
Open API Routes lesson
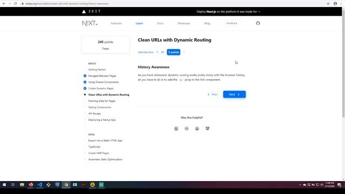pos(94,114)
